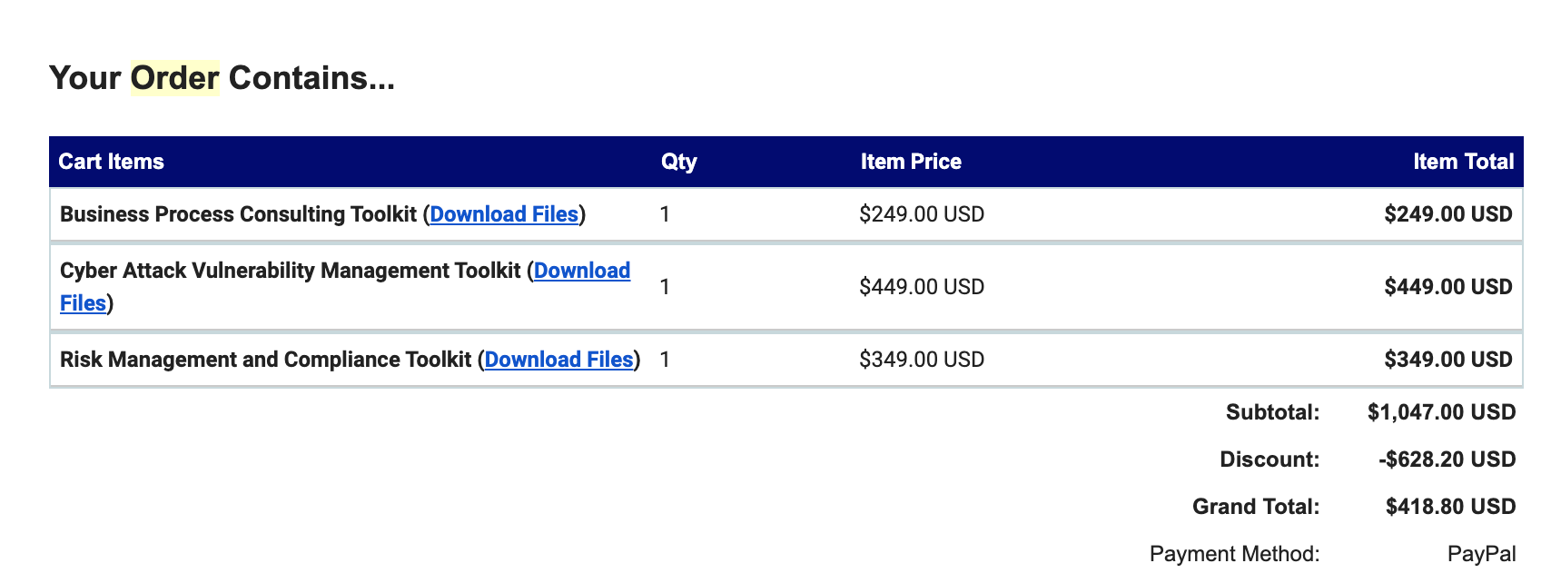Click the $418.80 USD grand total
This screenshot has height=583, width=1551.
point(1450,507)
